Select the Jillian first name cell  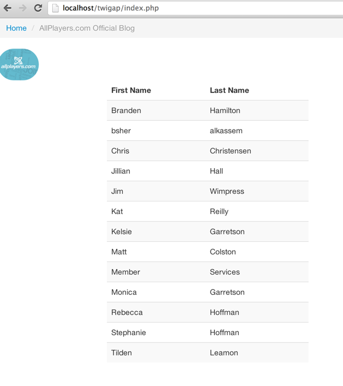point(121,171)
